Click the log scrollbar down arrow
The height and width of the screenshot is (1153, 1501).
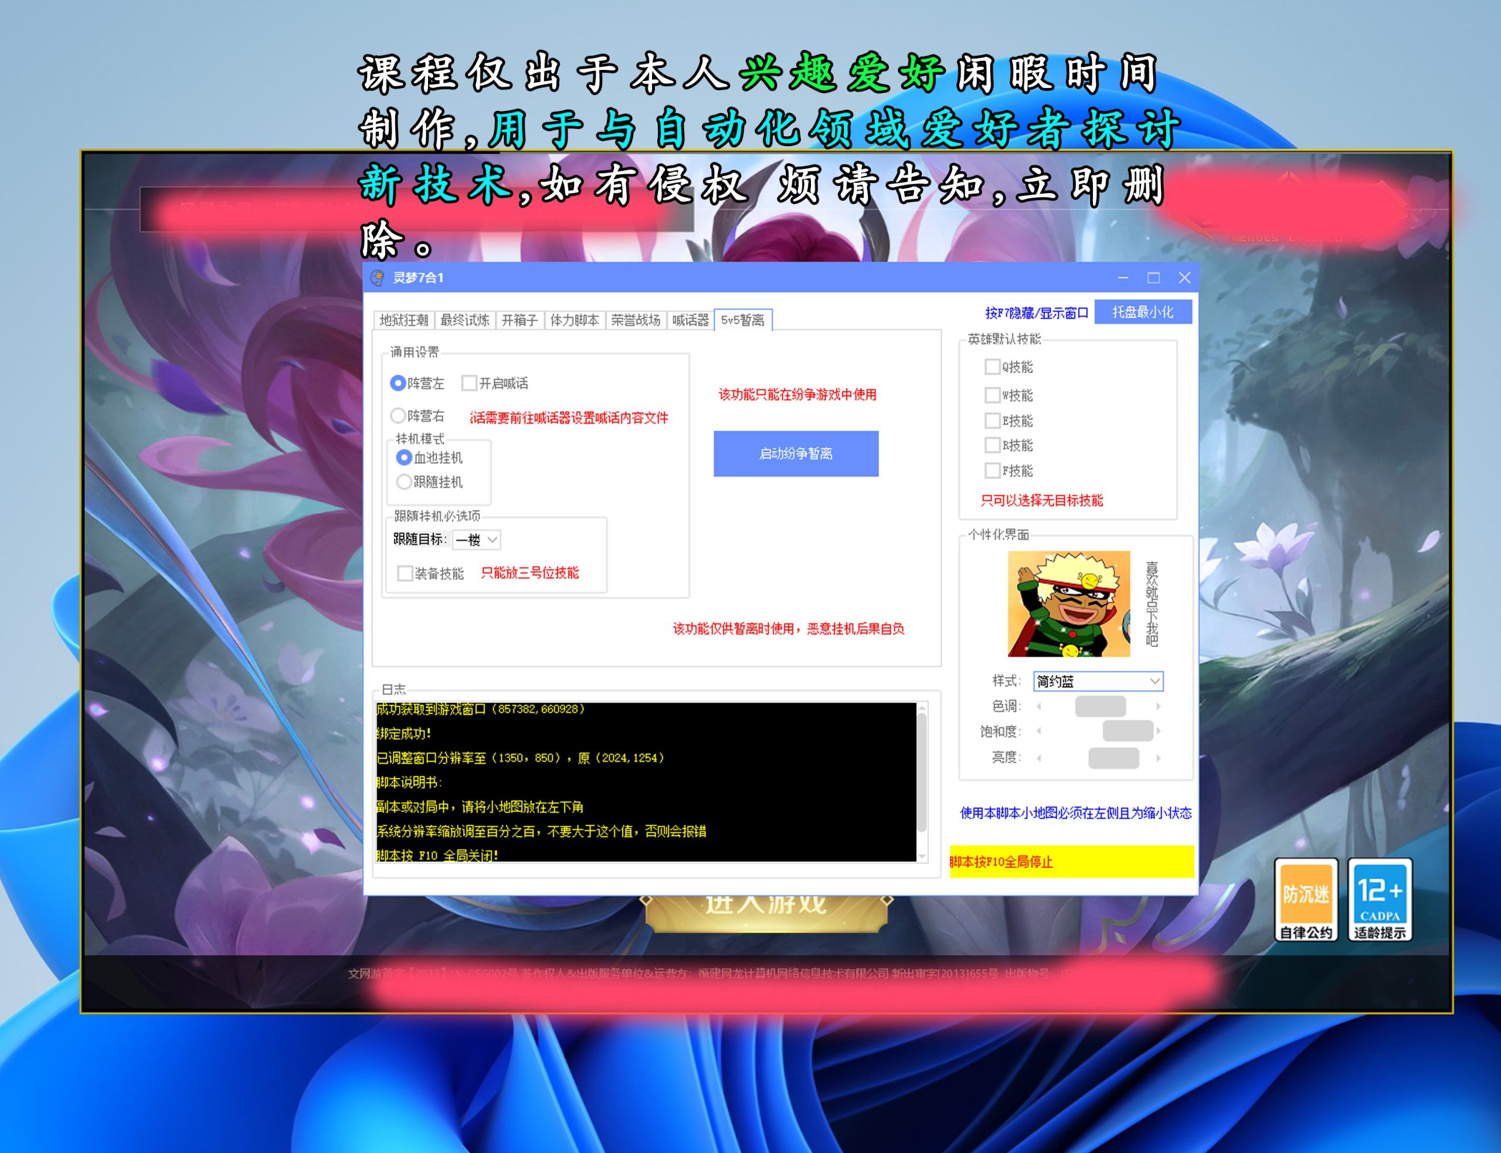pyautogui.click(x=922, y=856)
